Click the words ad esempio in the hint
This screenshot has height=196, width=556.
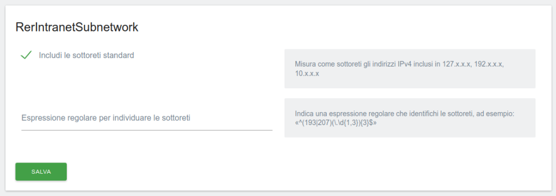click(x=499, y=114)
